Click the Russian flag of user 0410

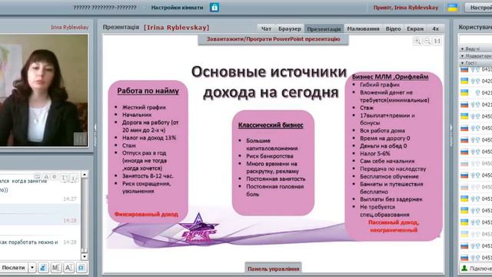pyautogui.click(x=464, y=70)
